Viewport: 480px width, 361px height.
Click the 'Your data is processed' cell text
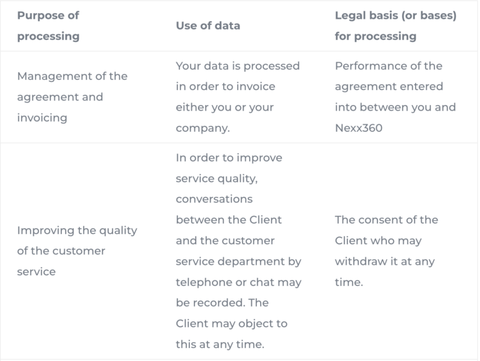(238, 66)
